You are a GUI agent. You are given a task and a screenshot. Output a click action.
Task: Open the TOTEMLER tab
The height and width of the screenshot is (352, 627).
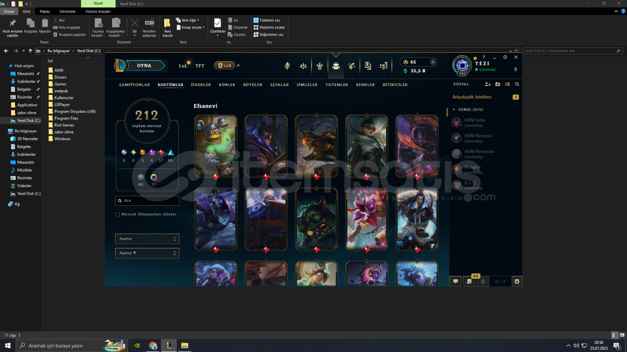tap(337, 84)
